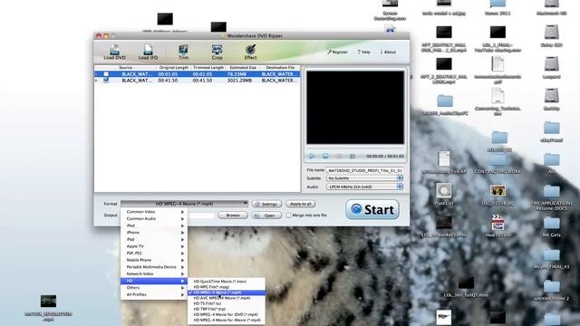Choose HD TS File format

click(x=227, y=303)
